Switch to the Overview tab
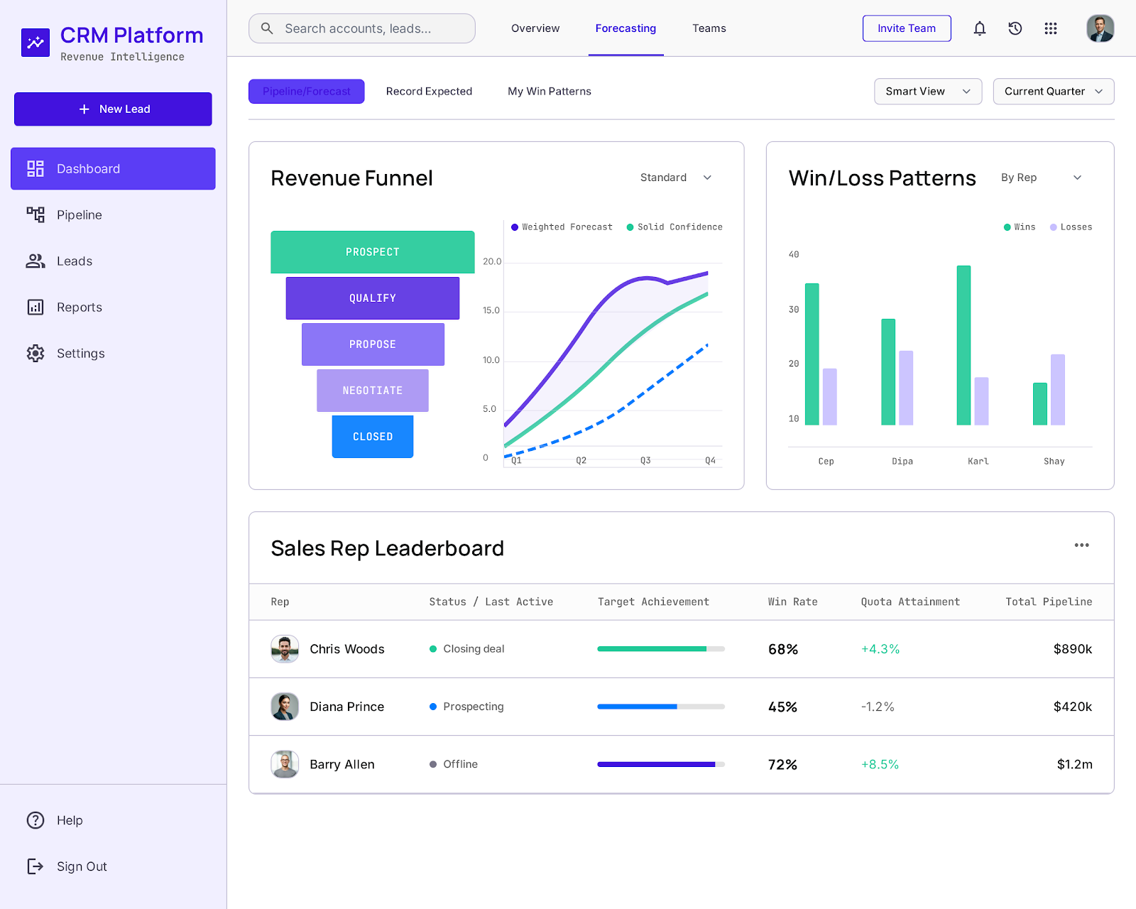1136x909 pixels. tap(535, 28)
